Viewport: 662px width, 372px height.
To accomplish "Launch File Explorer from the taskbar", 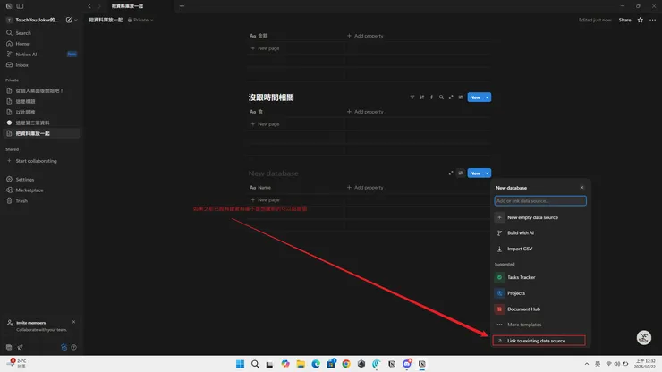I will point(301,364).
